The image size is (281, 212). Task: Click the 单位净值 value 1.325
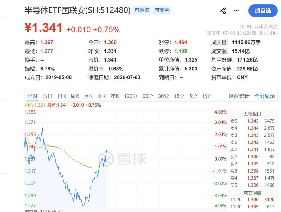(x=191, y=60)
